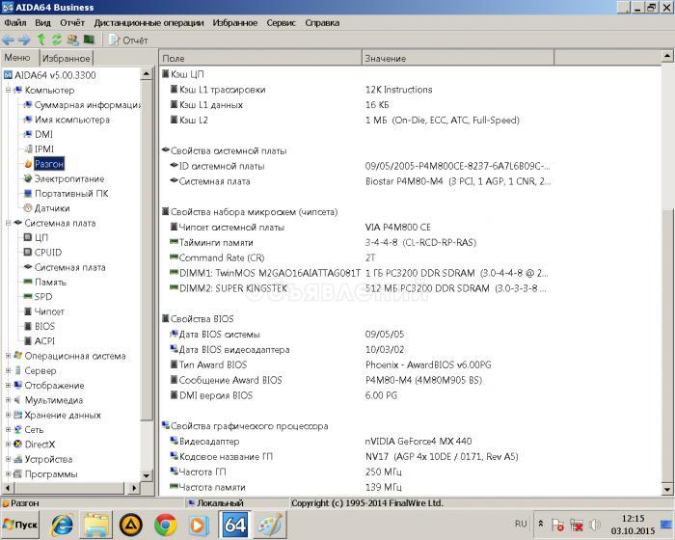Viewport: 675px width, 540px height.
Task: Open Google Chrome from the taskbar
Action: [x=165, y=525]
